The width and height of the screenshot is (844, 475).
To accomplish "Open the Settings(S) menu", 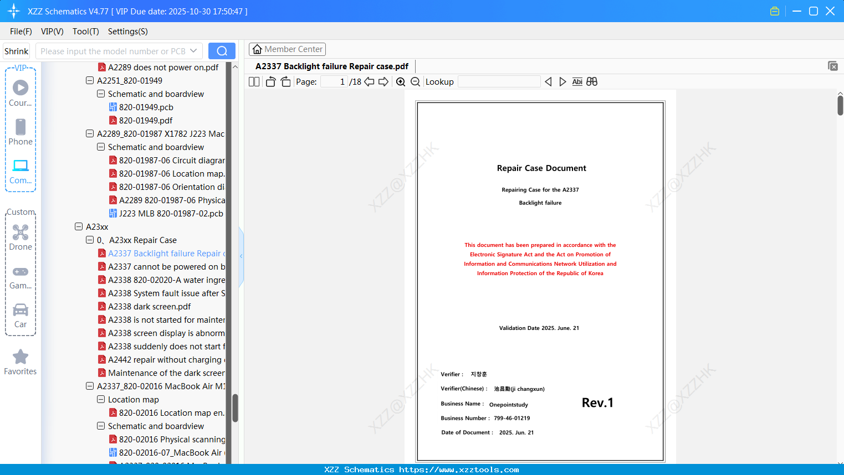I will [x=128, y=32].
